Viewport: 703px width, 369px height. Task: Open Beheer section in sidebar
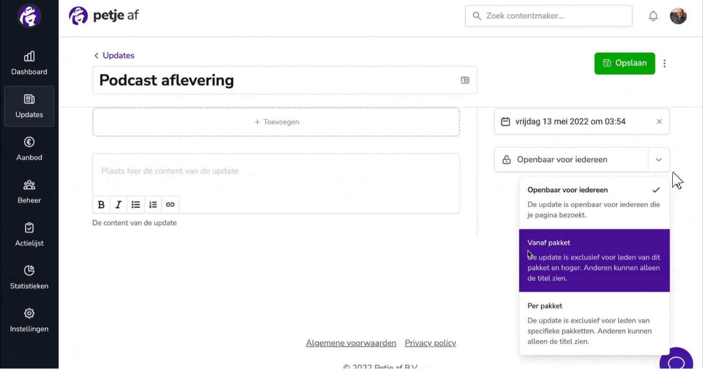[x=29, y=192]
